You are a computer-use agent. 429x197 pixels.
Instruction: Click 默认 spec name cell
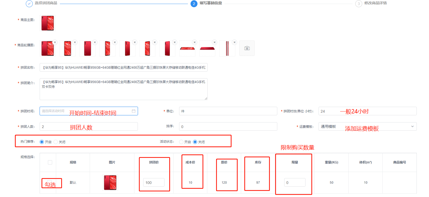[73, 183]
